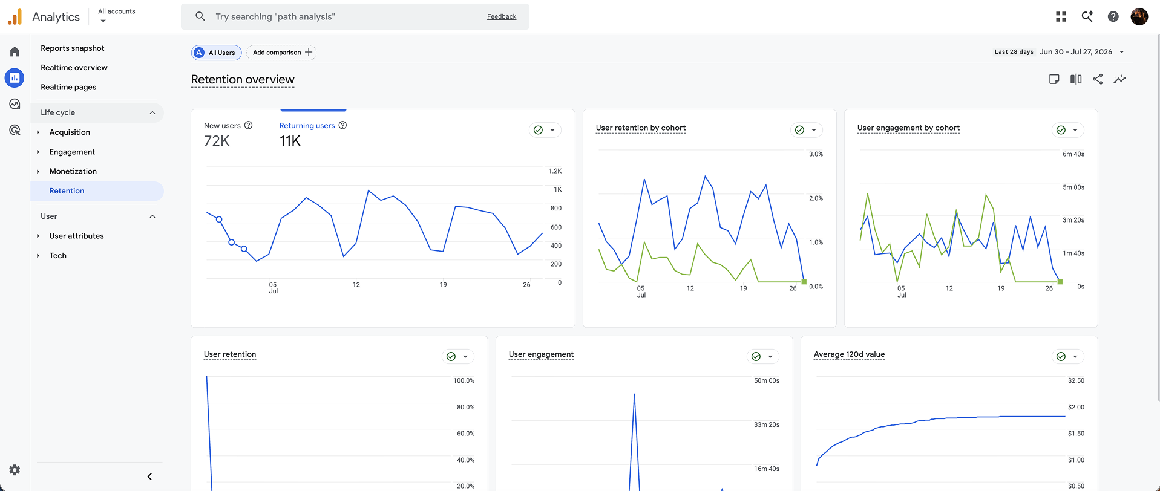The height and width of the screenshot is (491, 1160).
Task: Click data quality check on User retention card
Action: 451,357
